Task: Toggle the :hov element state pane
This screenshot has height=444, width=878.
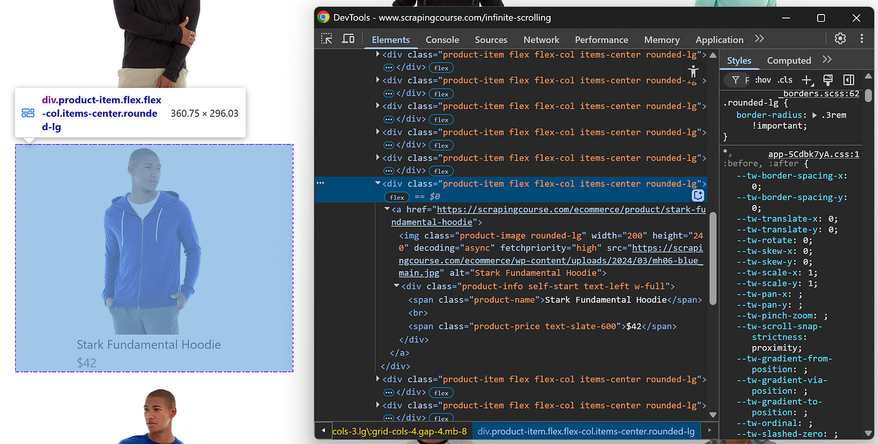Action: pos(762,79)
